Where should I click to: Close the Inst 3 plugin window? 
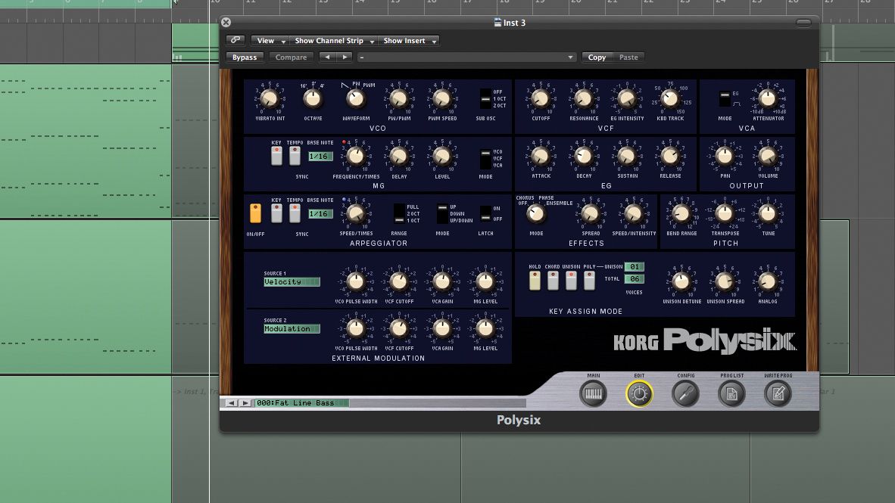point(226,22)
